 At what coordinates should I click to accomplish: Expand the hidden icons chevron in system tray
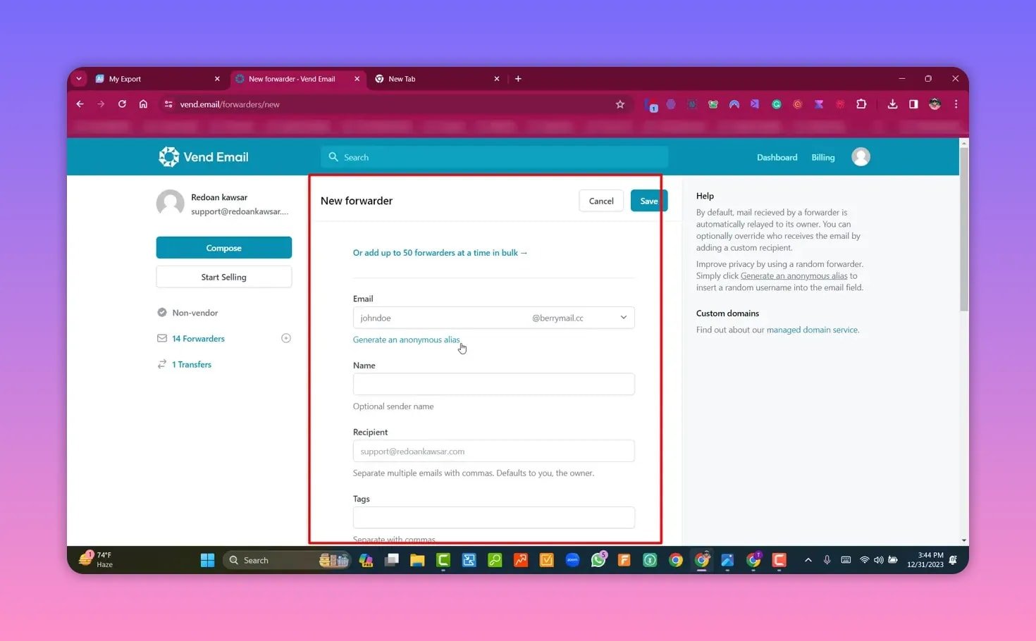pyautogui.click(x=808, y=560)
